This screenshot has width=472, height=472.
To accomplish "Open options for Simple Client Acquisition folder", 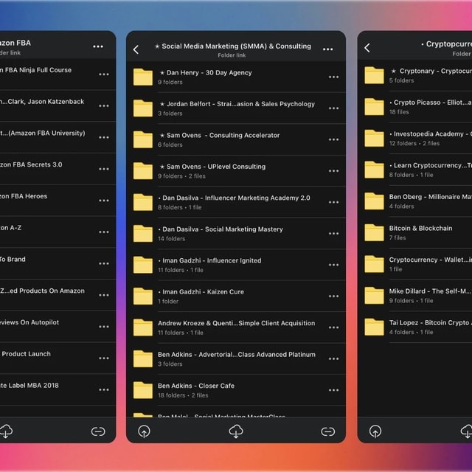I will [333, 327].
